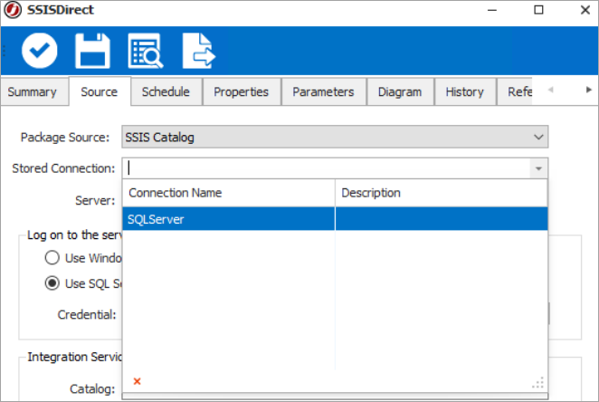Open the Diagram tab
599x402 pixels.
pos(400,91)
